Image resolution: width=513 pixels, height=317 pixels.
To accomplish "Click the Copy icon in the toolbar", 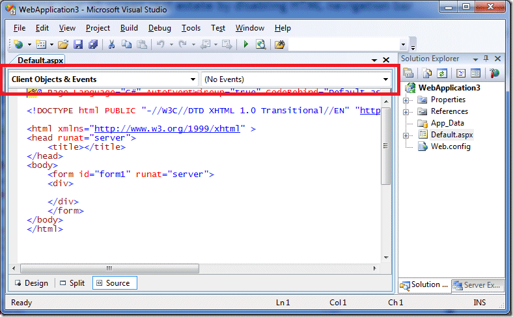I will (x=126, y=44).
